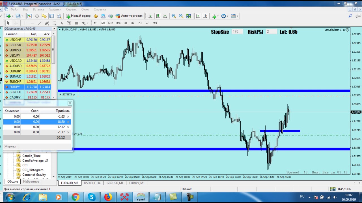Open the new chart icon
The height and width of the screenshot is (203, 362).
point(8,16)
